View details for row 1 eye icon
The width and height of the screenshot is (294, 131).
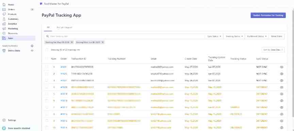281,67
